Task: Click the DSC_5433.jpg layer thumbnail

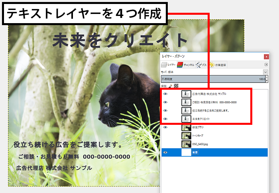Action: click(x=186, y=144)
